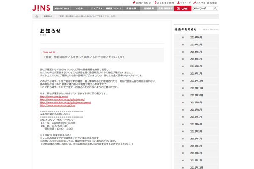Select the article date 2014.06.25
Viewport: 254px width, 169px height.
click(x=49, y=53)
